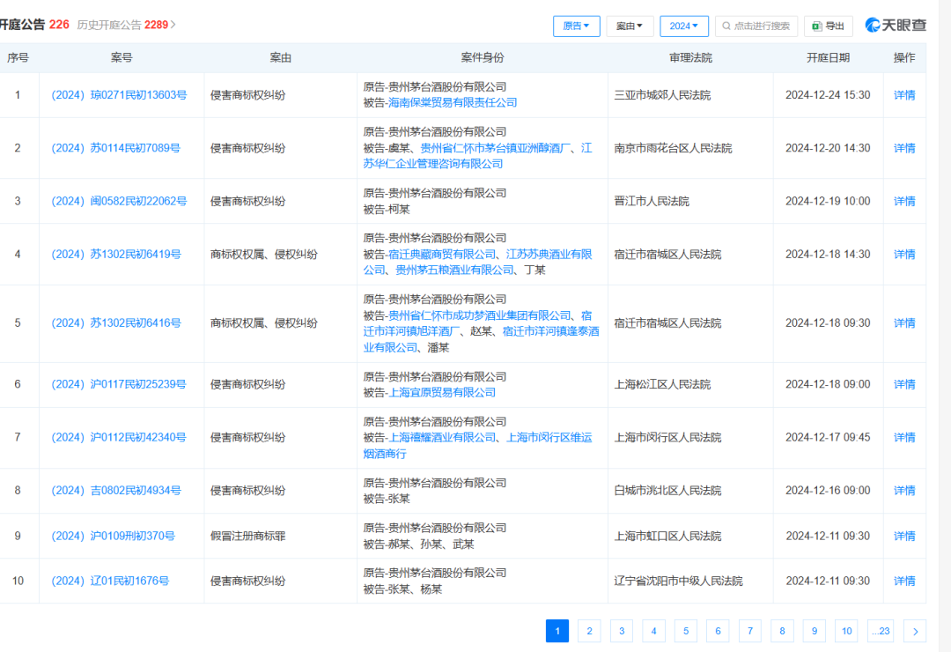Click court name 晋江市人民法院

coord(652,201)
